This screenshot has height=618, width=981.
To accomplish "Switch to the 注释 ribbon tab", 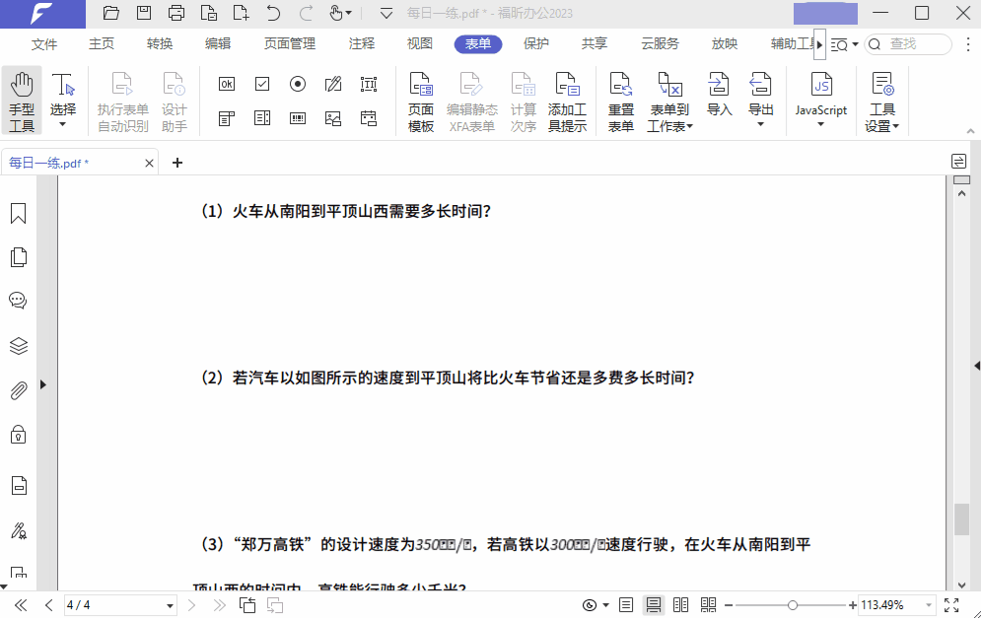I will tap(361, 43).
